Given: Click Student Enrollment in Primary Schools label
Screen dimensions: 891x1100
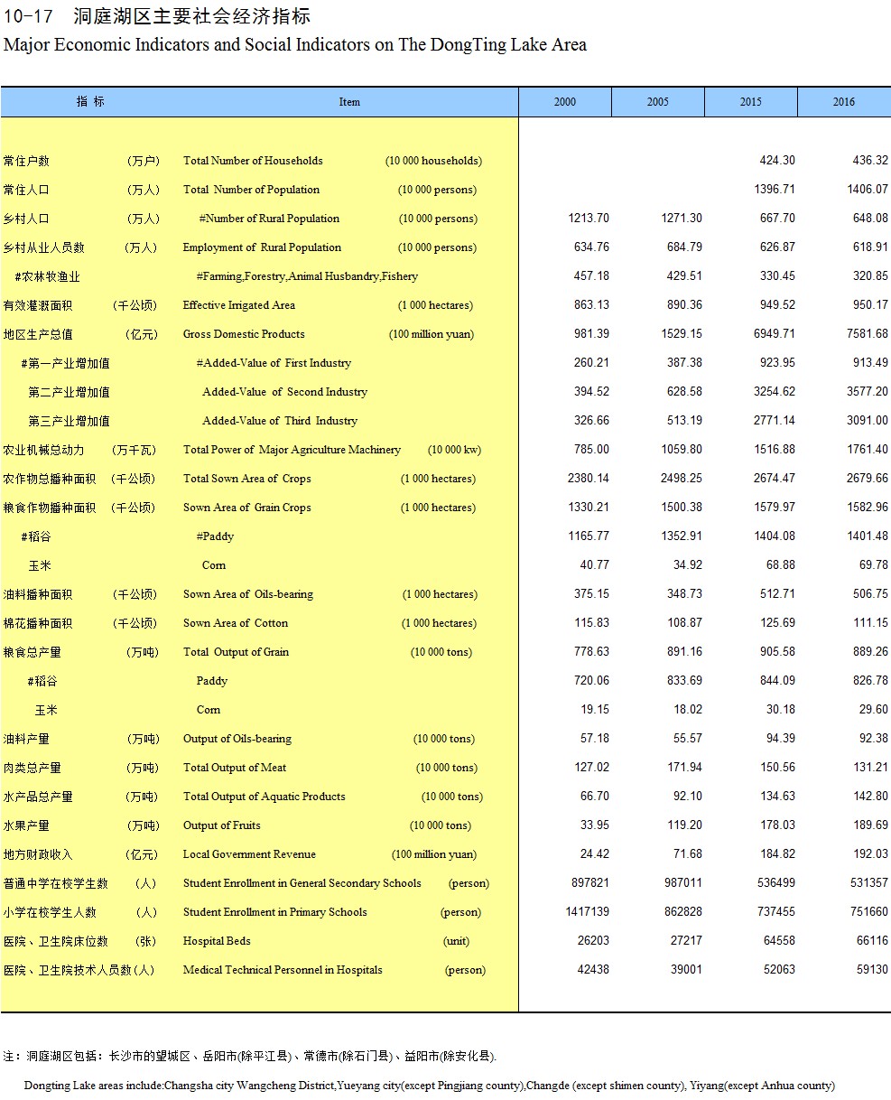Looking at the screenshot, I should coord(275,912).
